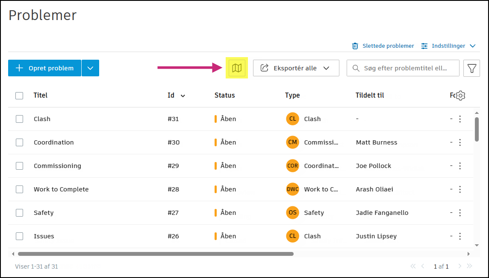
Task: Expand the Opret problem dropdown arrow
Action: tap(90, 68)
